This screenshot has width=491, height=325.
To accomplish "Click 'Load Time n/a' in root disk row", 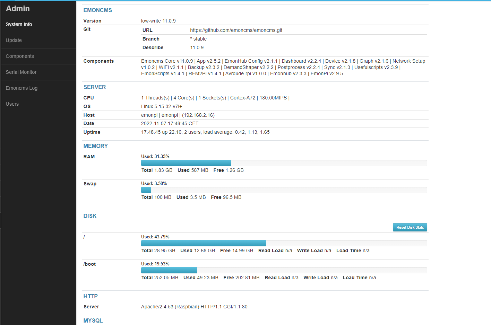I will pos(353,251).
